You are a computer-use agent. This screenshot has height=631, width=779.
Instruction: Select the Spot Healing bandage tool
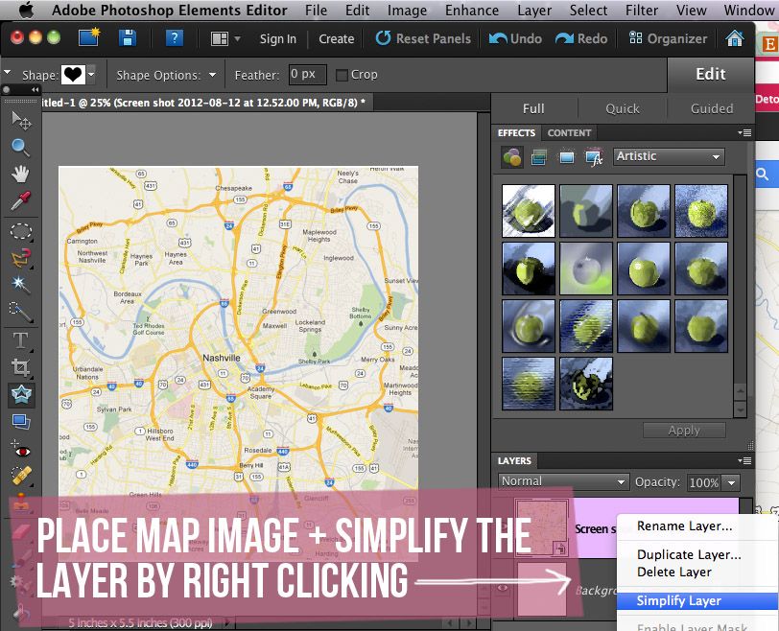point(21,476)
